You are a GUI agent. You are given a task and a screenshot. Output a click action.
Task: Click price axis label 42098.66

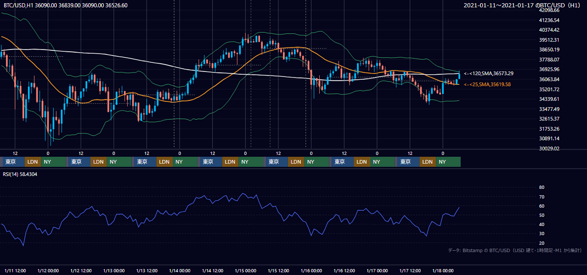point(549,10)
